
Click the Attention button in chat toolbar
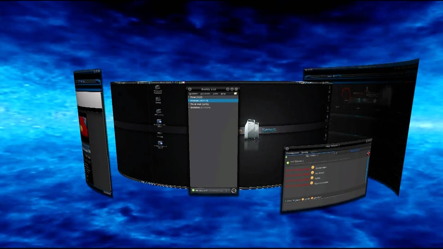coord(316,198)
